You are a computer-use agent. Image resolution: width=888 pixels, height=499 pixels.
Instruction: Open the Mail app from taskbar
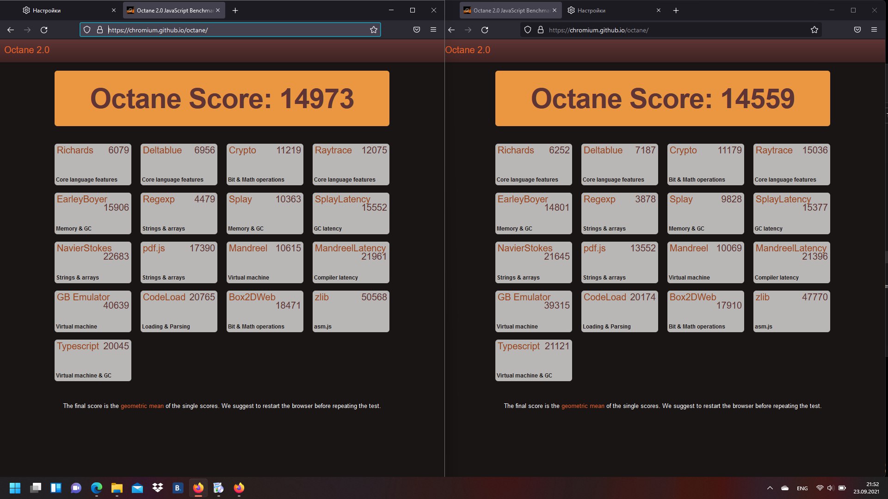tap(137, 488)
